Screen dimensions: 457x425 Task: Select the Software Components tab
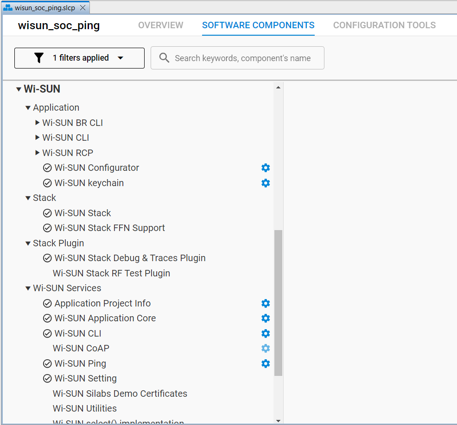258,25
